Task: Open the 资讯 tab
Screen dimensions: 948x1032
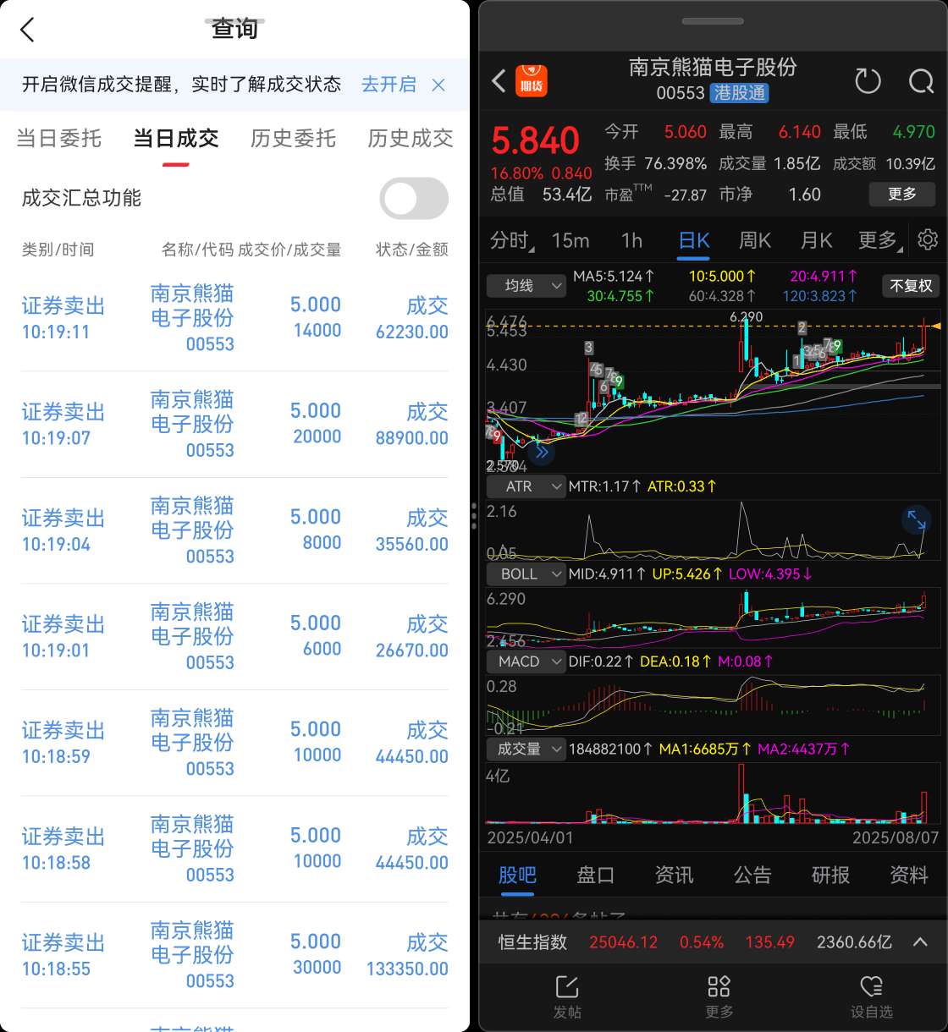Action: [674, 875]
